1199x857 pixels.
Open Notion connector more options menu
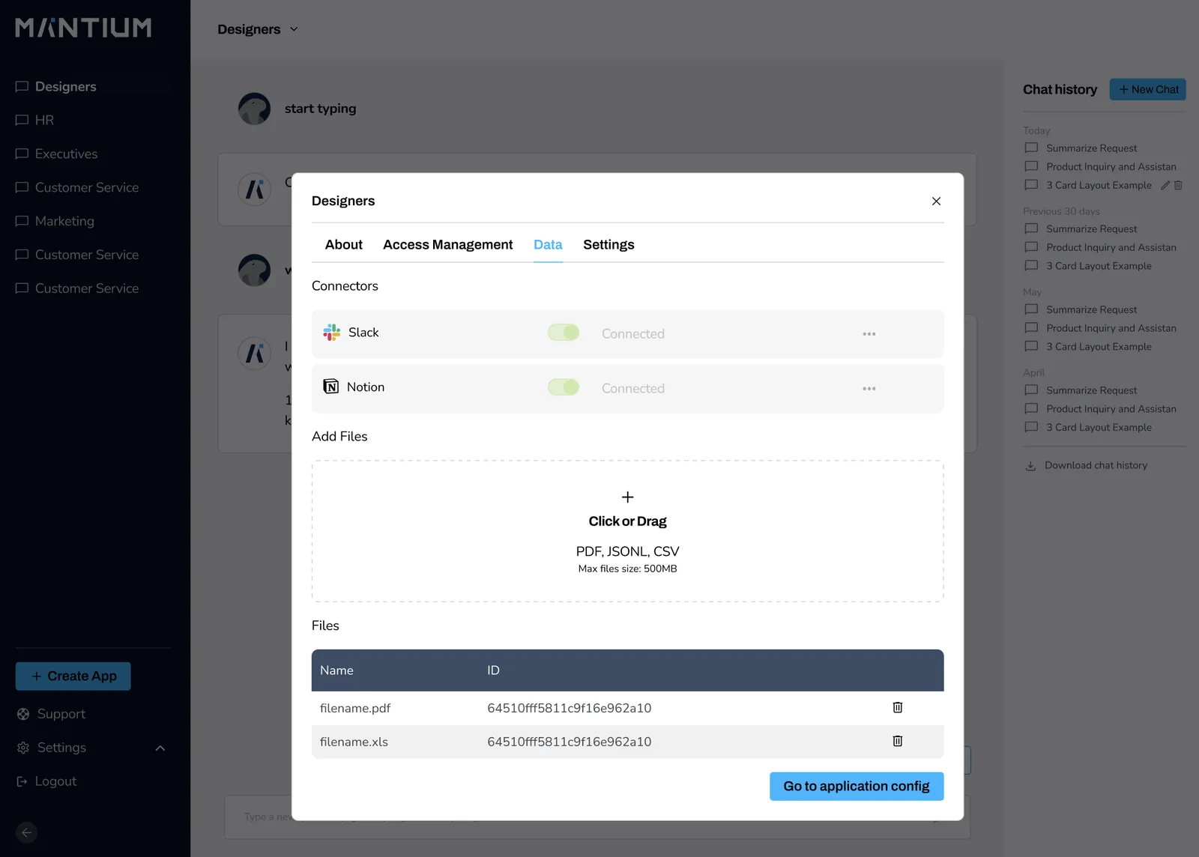click(869, 389)
